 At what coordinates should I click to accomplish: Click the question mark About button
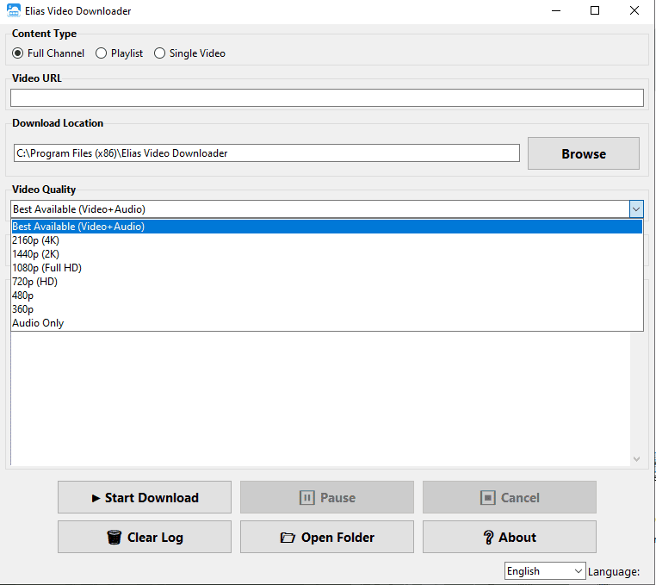click(510, 537)
